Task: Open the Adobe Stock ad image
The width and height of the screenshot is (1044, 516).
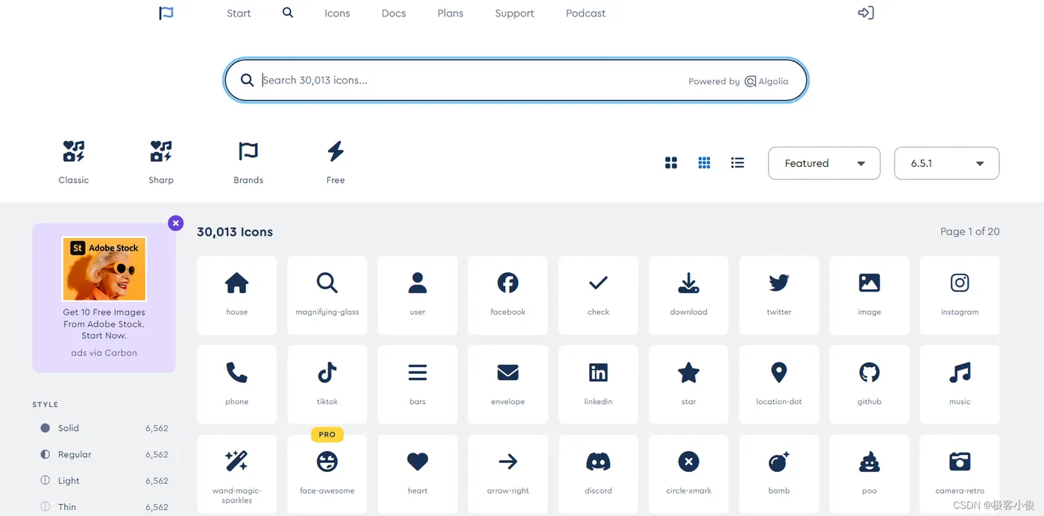Action: pos(104,268)
